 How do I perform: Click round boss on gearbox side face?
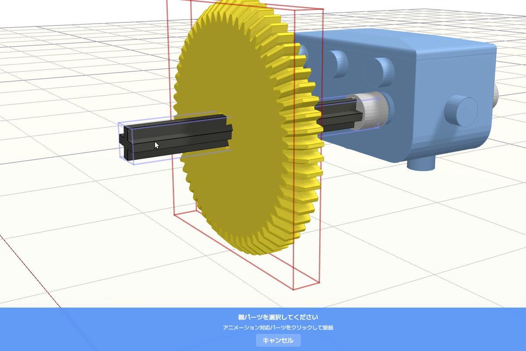click(461, 112)
